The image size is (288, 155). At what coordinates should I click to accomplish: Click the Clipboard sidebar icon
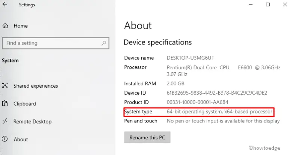(5, 104)
